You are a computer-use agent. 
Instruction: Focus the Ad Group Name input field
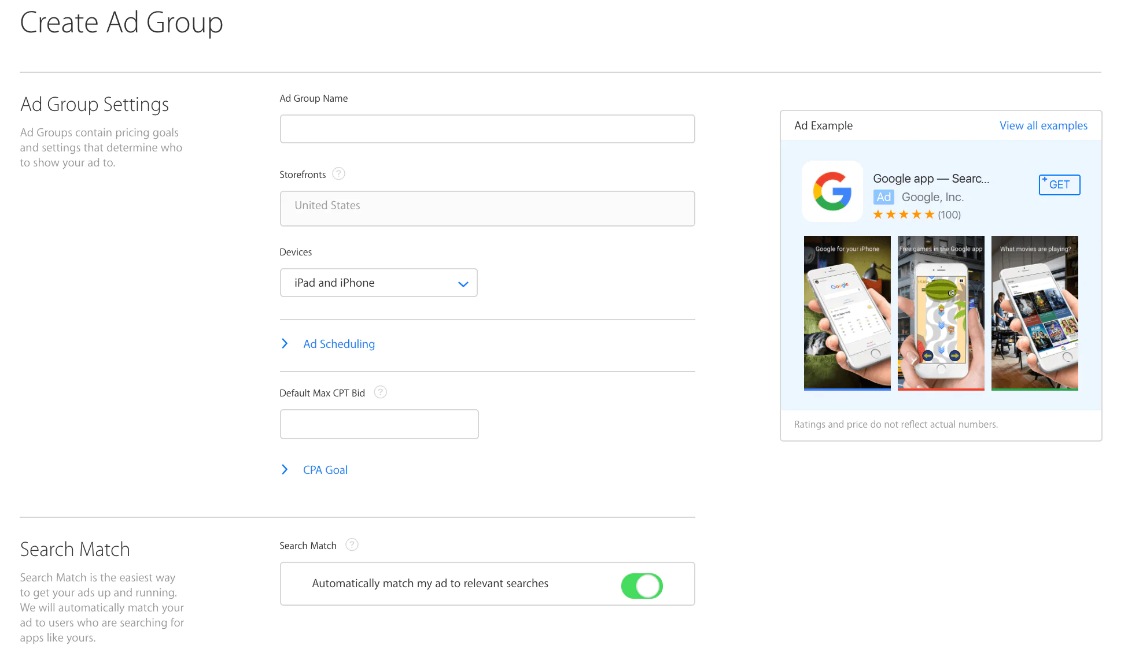click(487, 129)
